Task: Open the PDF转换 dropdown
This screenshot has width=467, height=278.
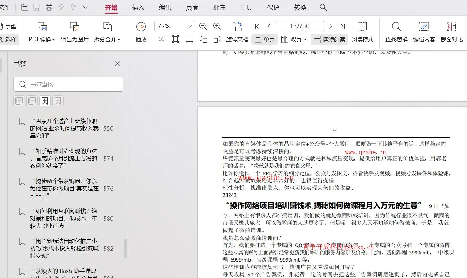Action: (42, 33)
